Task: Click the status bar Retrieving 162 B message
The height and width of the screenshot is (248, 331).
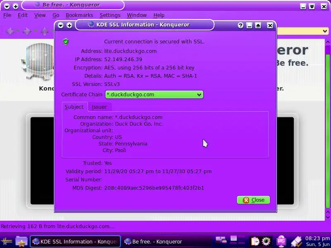Action: click(x=58, y=227)
